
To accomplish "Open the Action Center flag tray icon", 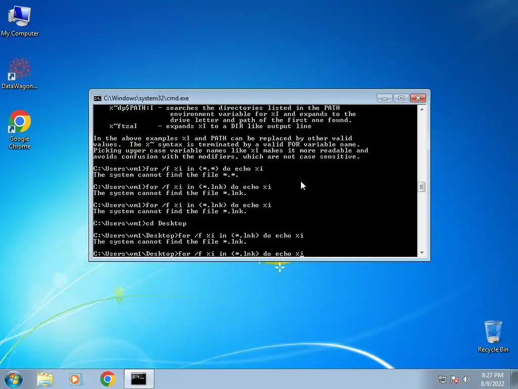I will coord(455,379).
